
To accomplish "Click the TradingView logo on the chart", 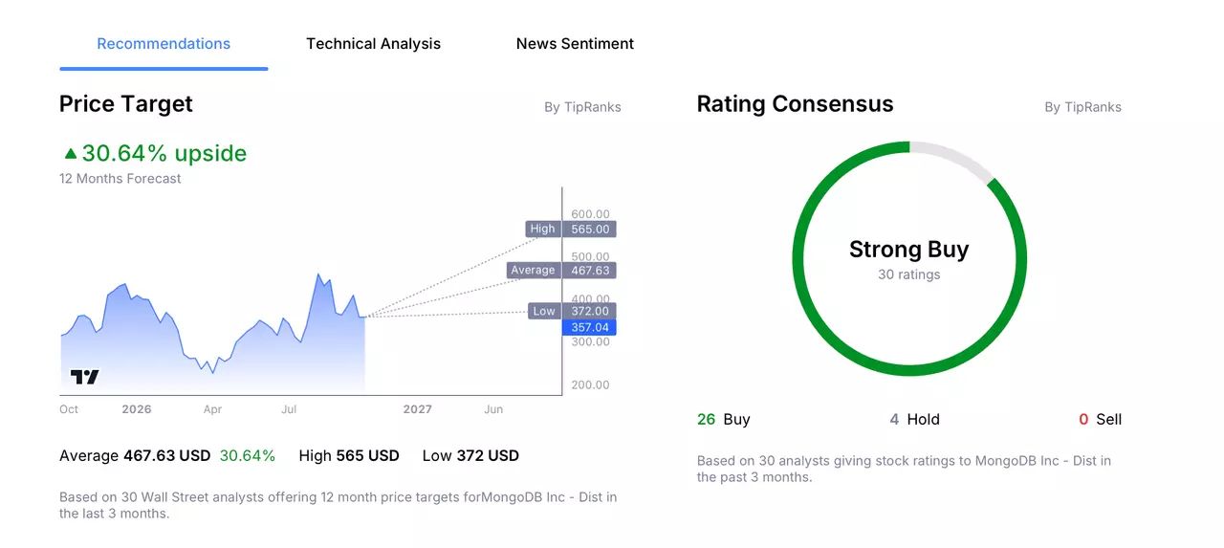I will click(85, 377).
